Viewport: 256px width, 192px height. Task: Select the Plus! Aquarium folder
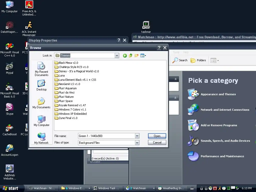66,88
